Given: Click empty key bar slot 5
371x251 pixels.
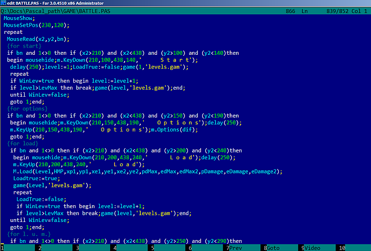Looking at the screenshot, I should 168,248.
